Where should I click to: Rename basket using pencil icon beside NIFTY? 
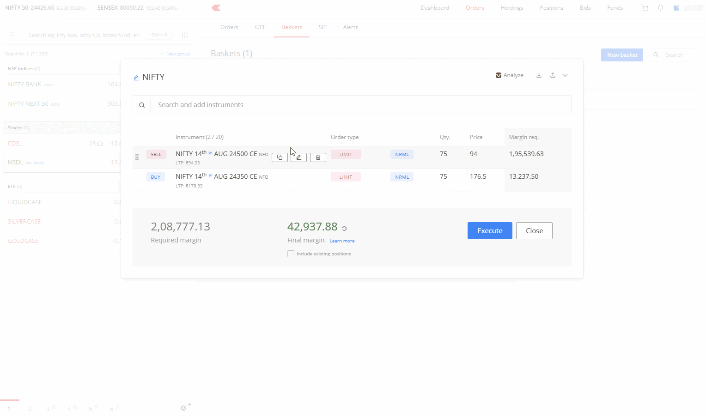tap(136, 78)
